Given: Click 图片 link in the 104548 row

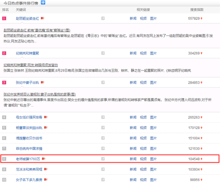Looking at the screenshot, I should point(153,159).
